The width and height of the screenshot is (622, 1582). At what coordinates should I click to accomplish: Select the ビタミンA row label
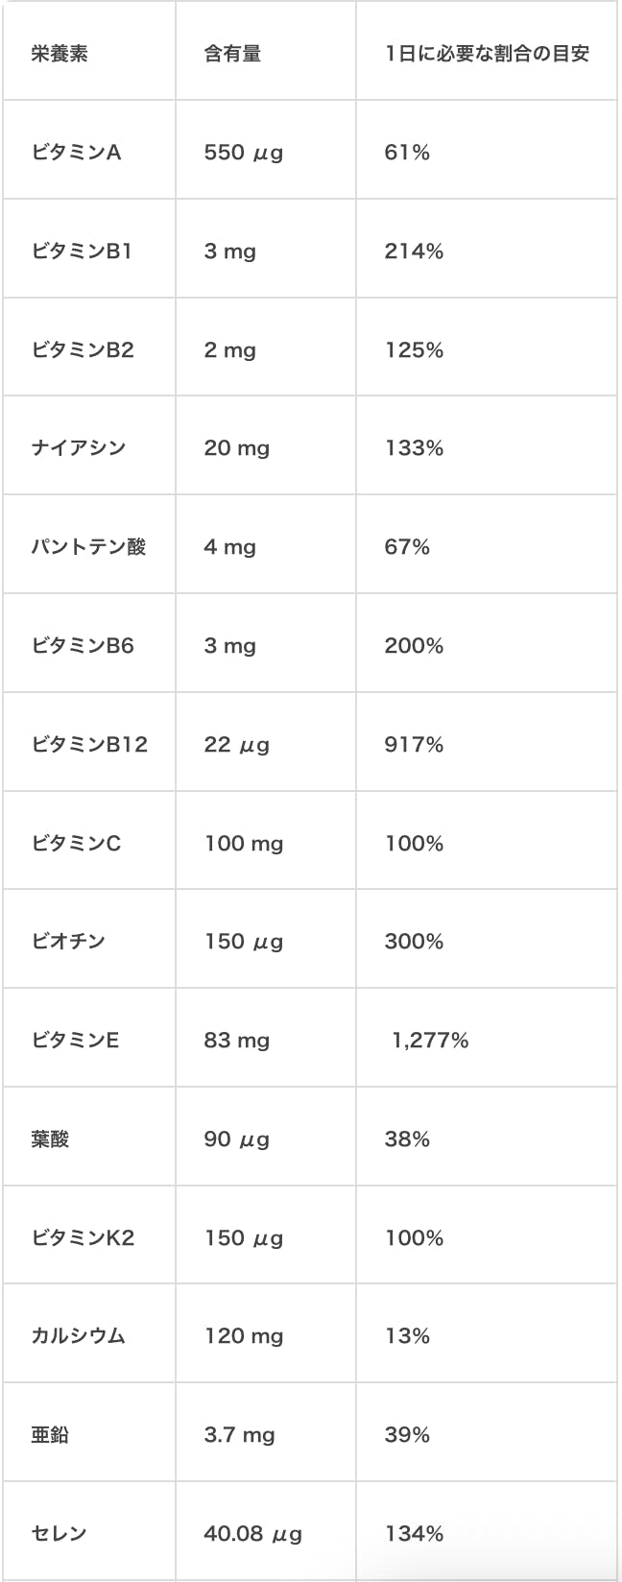click(x=77, y=152)
